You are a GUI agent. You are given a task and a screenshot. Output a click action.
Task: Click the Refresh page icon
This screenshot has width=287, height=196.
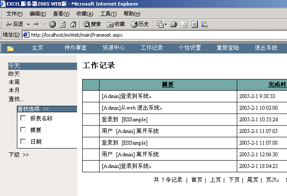click(63, 24)
